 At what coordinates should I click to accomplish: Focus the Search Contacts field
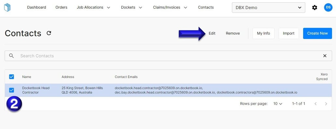point(168,56)
